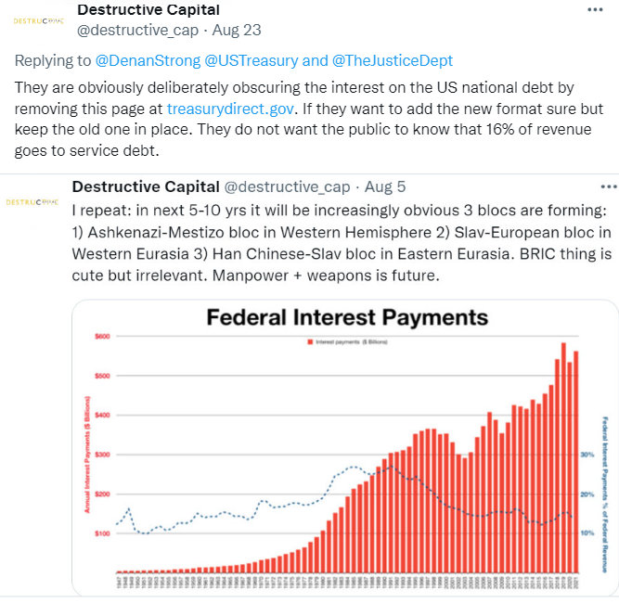Screen dimensions: 619x603
Task: Open the Destructive Capital profile name at top
Action: click(x=148, y=10)
